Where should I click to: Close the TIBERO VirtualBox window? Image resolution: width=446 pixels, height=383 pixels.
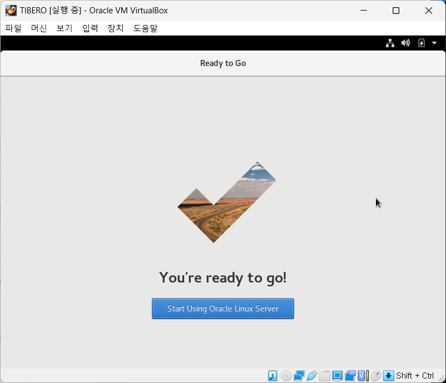(x=428, y=11)
